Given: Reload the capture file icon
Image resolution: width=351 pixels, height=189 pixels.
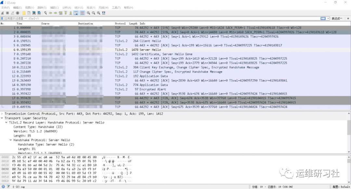Looking at the screenshot, I should click(x=39, y=13).
